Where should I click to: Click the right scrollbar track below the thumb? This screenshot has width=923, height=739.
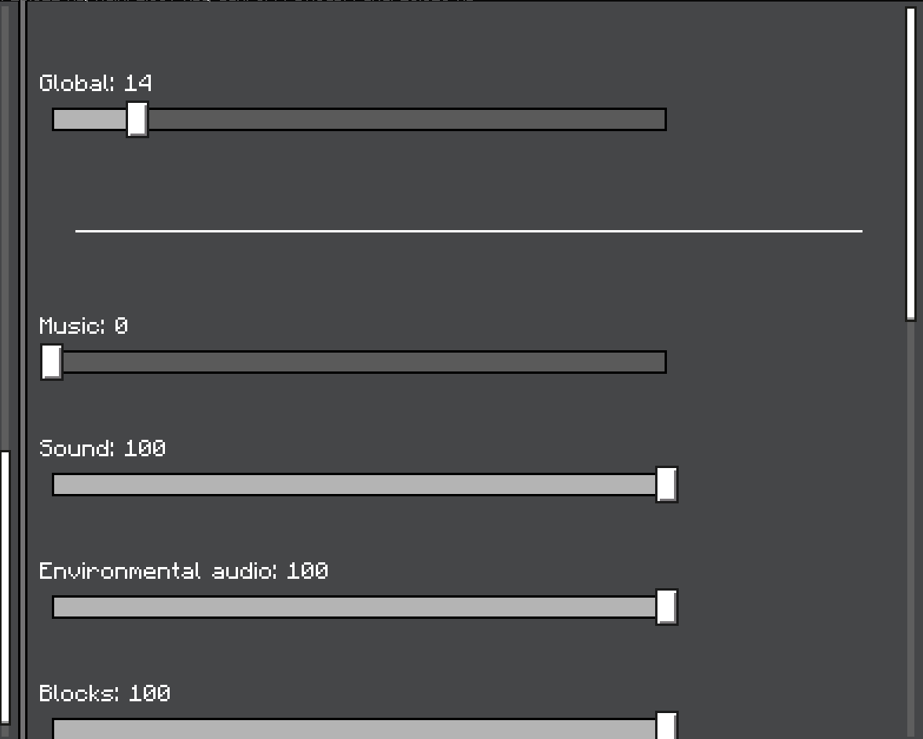(910, 526)
